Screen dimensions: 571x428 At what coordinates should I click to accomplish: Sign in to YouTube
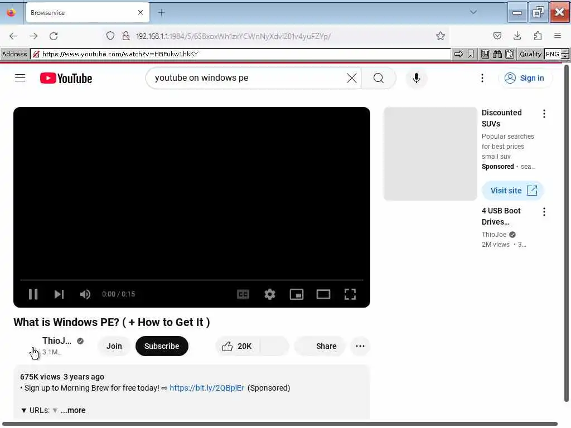pos(524,78)
